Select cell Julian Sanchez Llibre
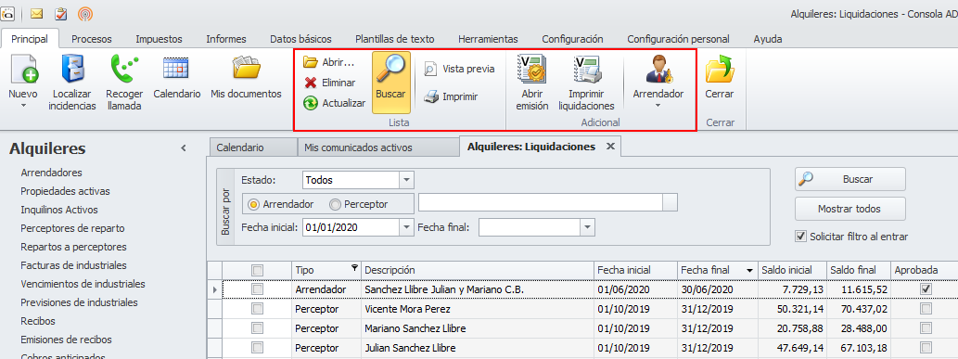The width and height of the screenshot is (958, 359). [x=478, y=348]
